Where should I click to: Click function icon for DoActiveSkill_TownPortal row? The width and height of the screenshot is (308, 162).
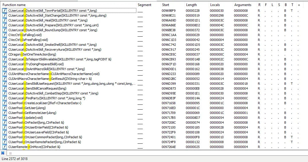tap(4, 11)
